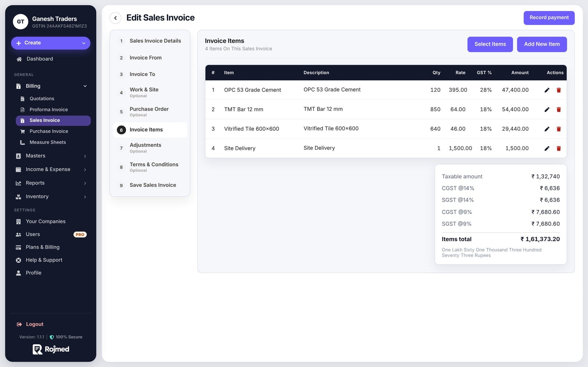
Task: Open step 9 Save Sales Invoice
Action: (x=150, y=185)
